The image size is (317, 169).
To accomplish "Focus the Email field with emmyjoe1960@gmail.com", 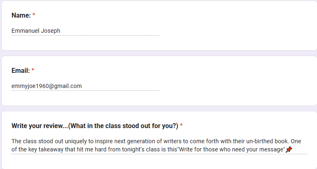I will pyautogui.click(x=85, y=86).
